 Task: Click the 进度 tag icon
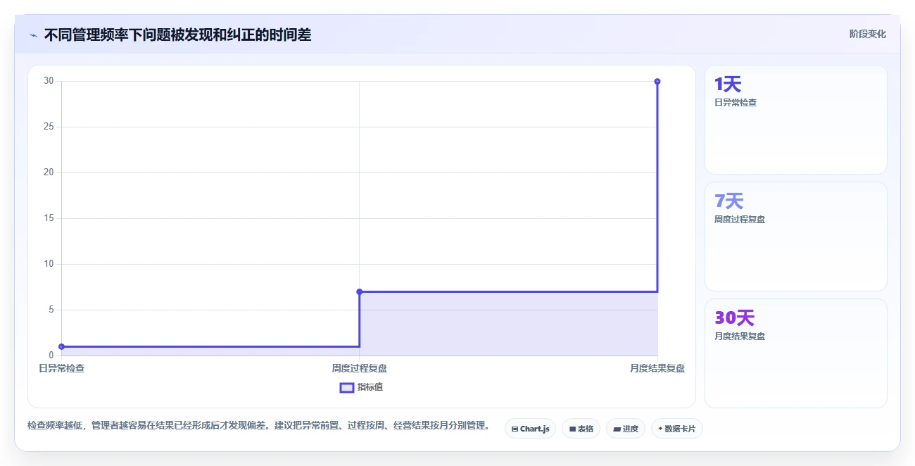[x=617, y=429]
